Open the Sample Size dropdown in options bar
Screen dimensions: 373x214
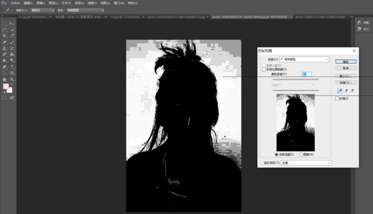[x=43, y=10]
